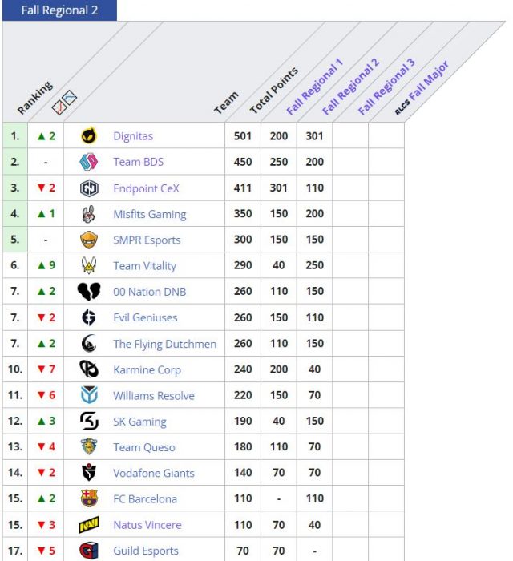Click the SK Gaming logo icon
The height and width of the screenshot is (561, 513).
point(89,422)
